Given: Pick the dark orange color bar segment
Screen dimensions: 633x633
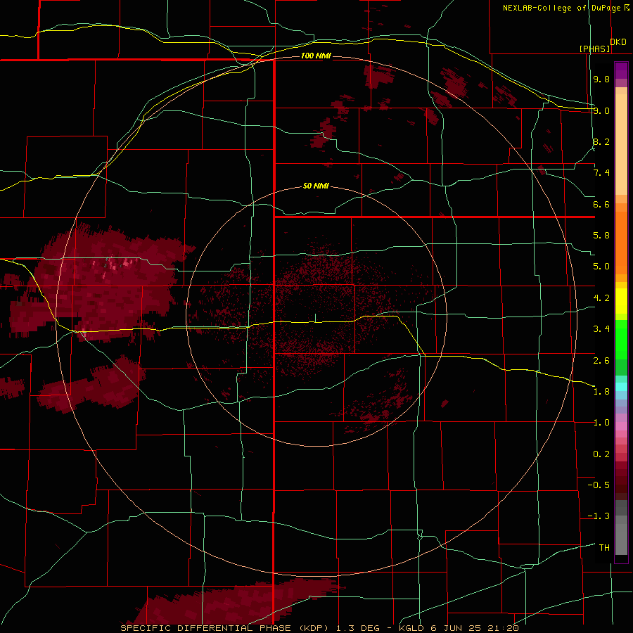Looking at the screenshot, I should click(621, 243).
